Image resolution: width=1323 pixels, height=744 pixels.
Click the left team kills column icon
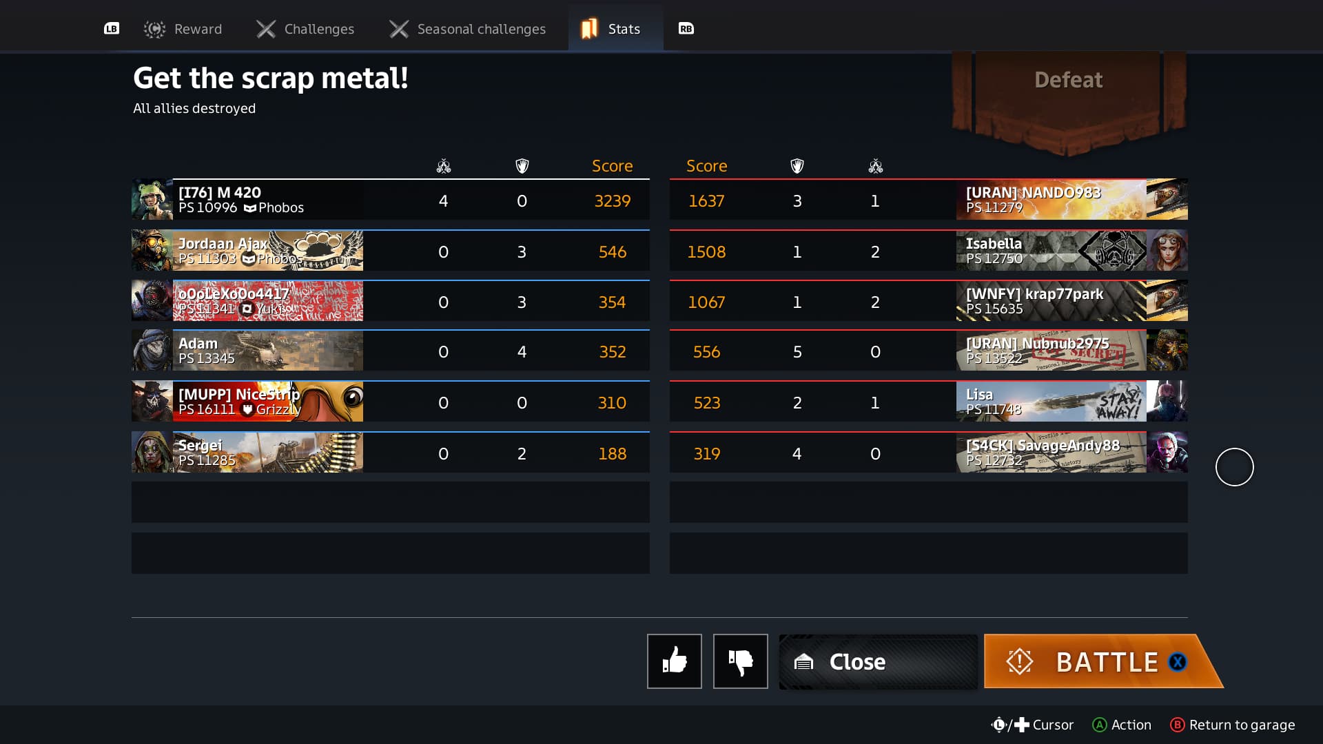point(444,166)
